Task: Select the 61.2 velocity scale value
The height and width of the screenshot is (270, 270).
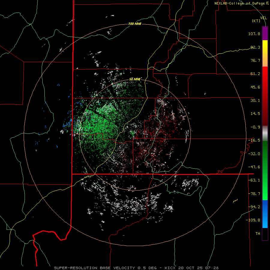Action: [255, 74]
